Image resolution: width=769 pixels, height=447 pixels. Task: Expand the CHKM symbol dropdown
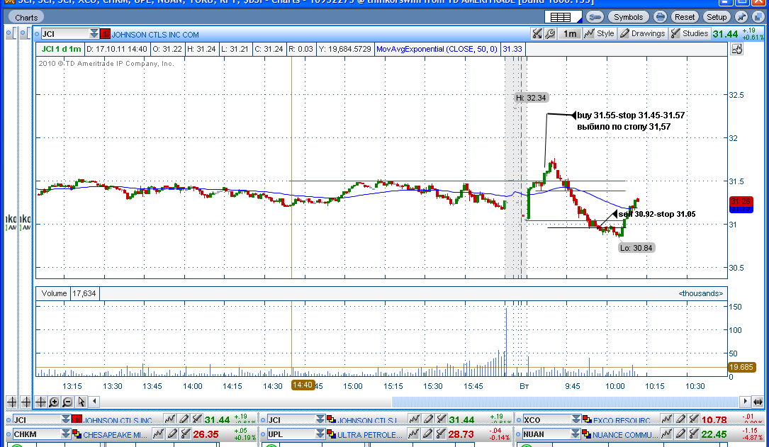(66, 434)
